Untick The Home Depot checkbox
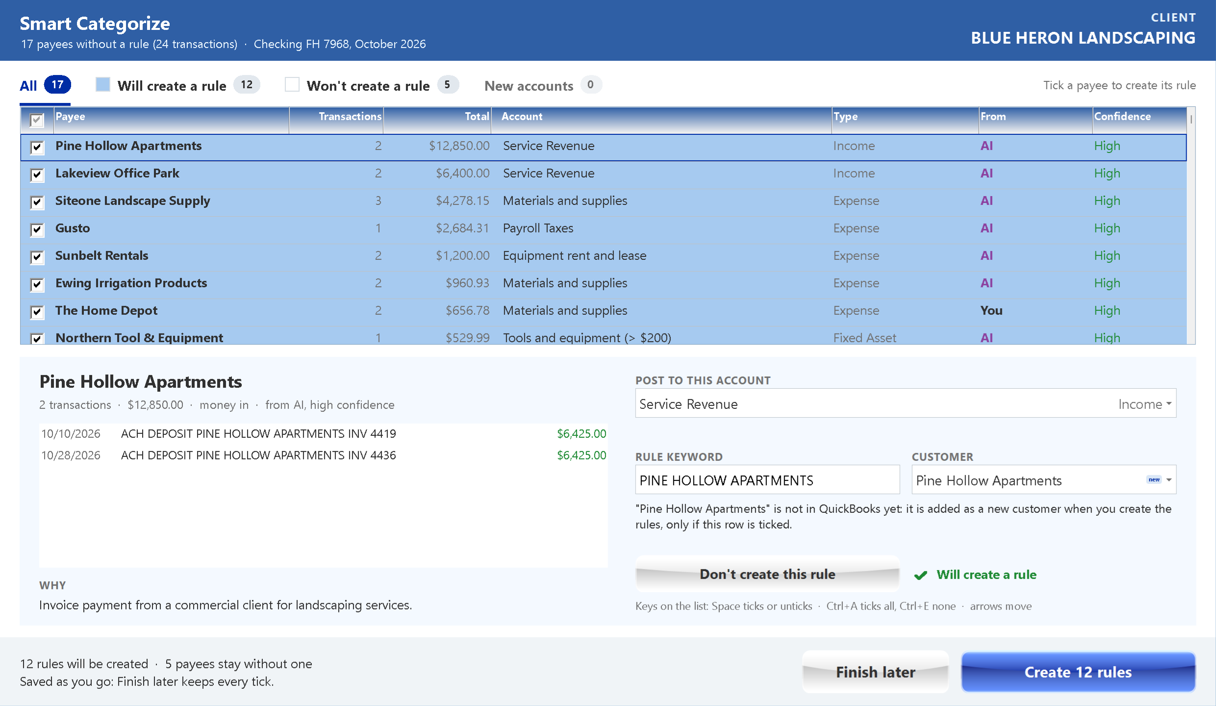Viewport: 1216px width, 706px height. coord(37,312)
